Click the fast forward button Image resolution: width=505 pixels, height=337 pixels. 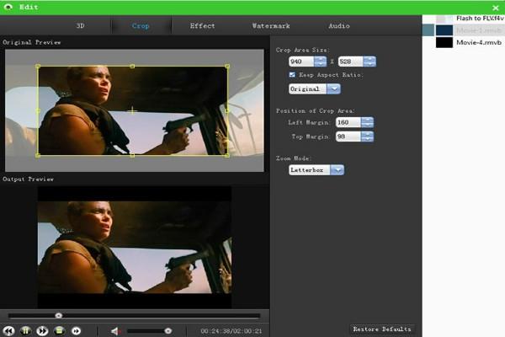tap(42, 331)
